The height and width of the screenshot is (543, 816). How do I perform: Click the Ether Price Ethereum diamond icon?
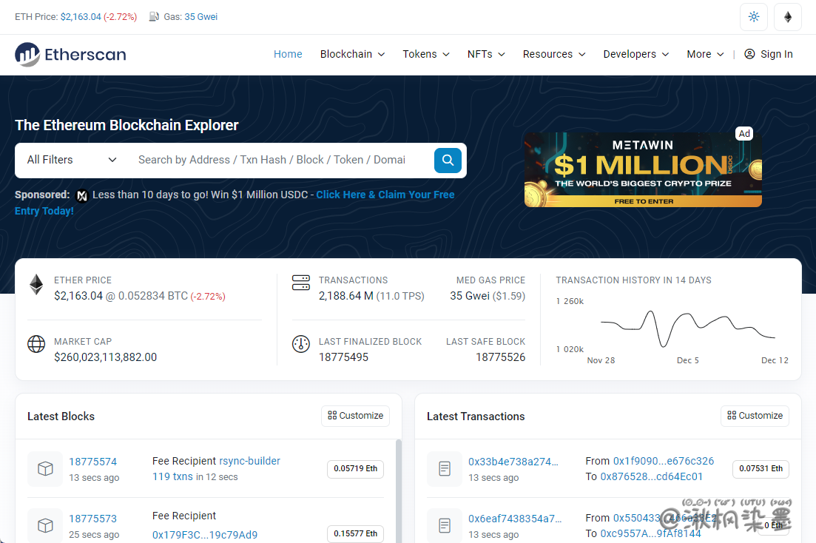pos(36,285)
